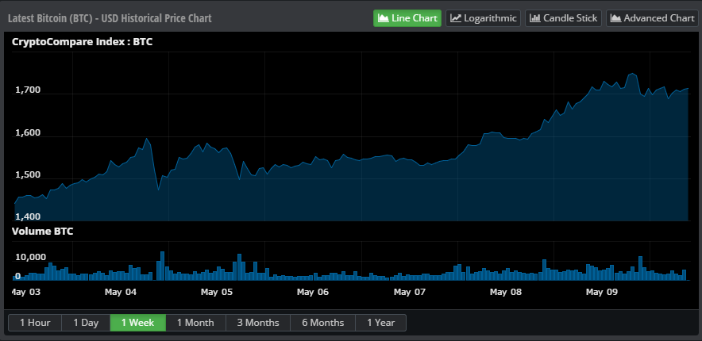The image size is (702, 341).
Task: Click the May 08 date axis label
Action: (506, 292)
